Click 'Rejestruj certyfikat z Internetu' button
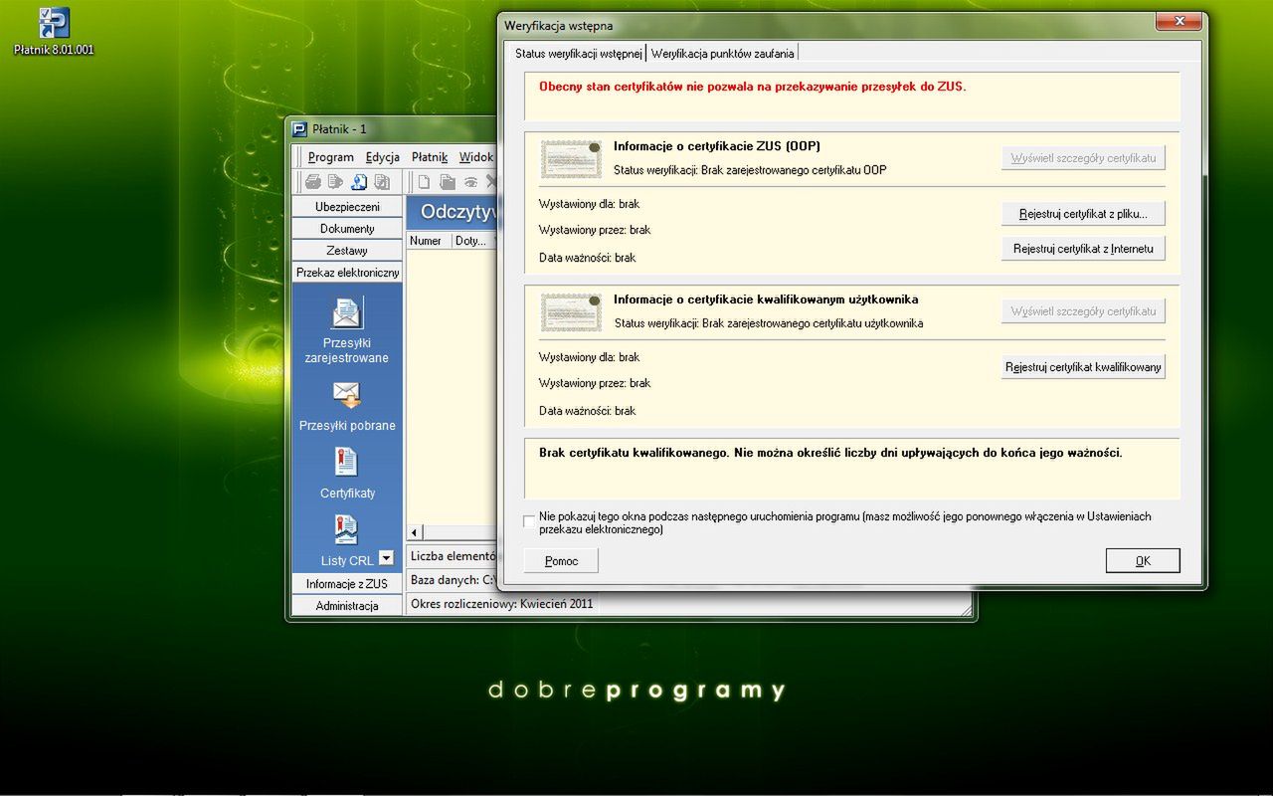 (1083, 249)
